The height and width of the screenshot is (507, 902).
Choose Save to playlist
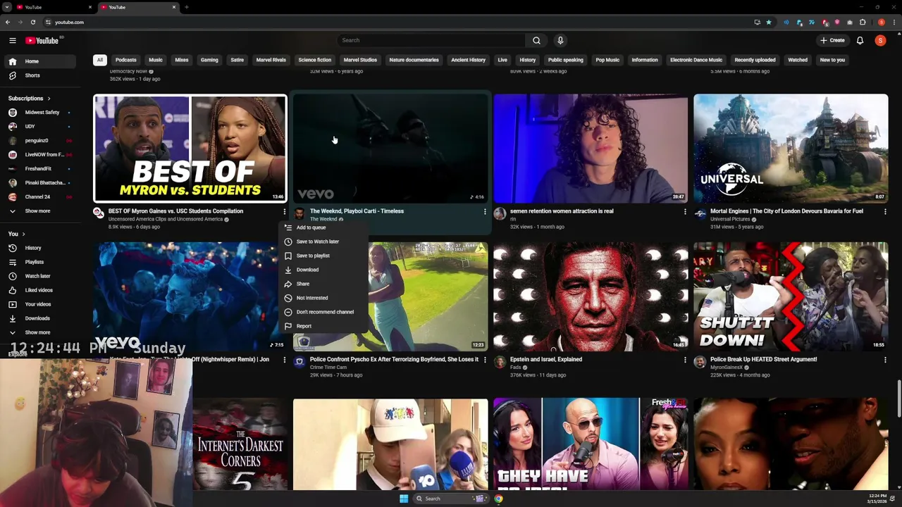[x=324, y=256]
